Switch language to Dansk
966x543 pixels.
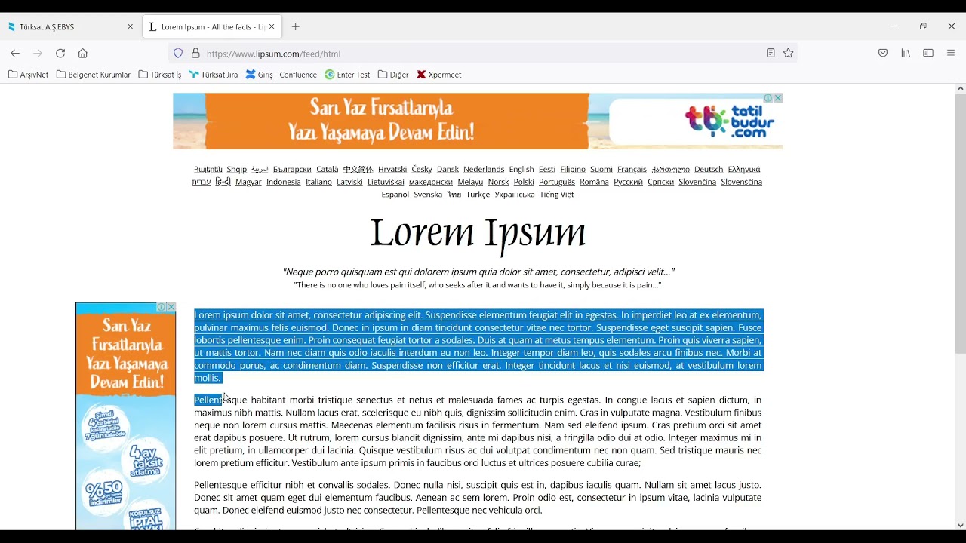pyautogui.click(x=448, y=170)
